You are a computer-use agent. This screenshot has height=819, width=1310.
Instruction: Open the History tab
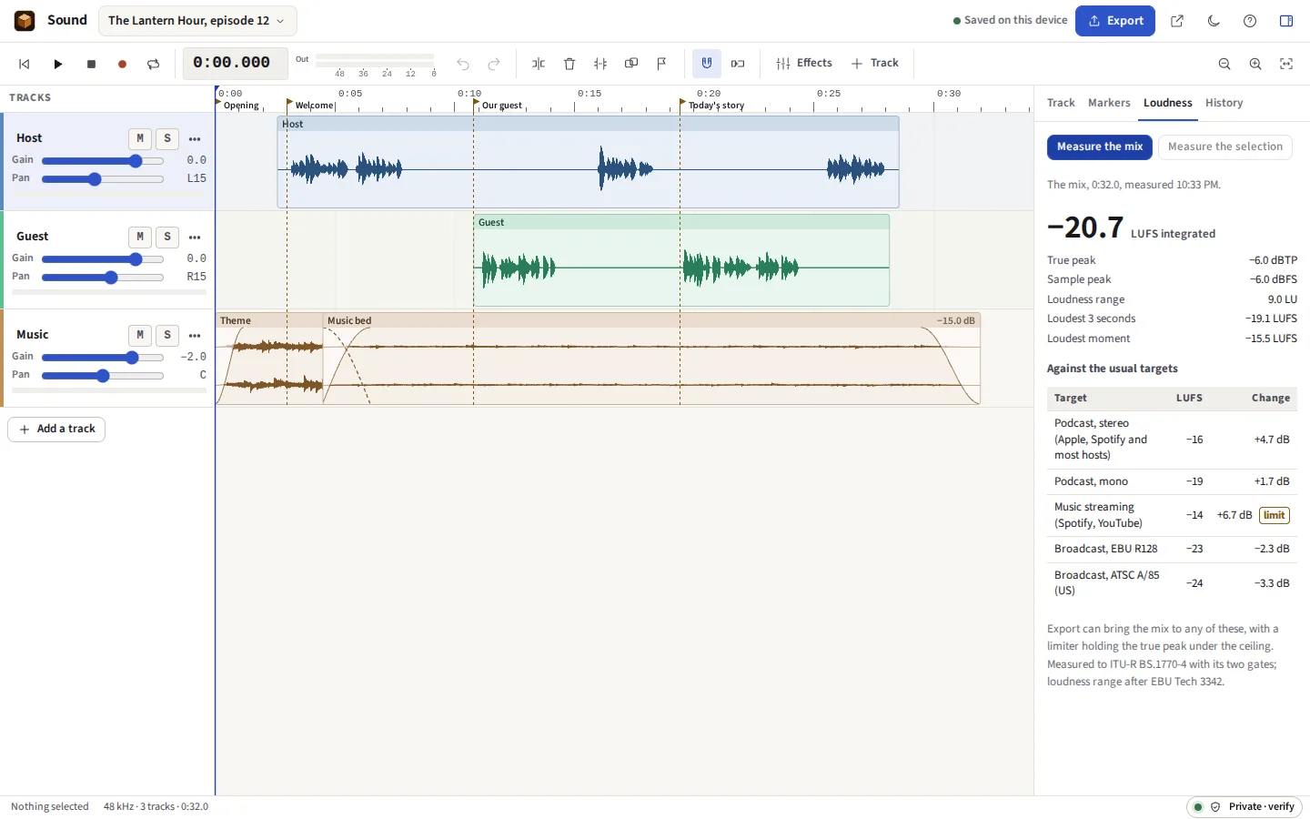pos(1224,103)
